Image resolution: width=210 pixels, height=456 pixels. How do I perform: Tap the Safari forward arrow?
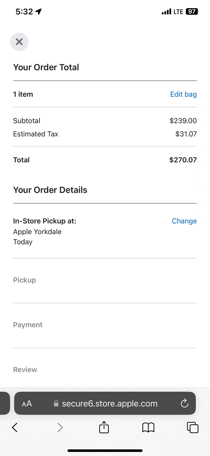click(60, 428)
